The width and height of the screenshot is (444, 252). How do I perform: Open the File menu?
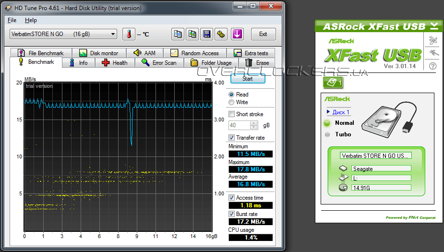[x=12, y=21]
